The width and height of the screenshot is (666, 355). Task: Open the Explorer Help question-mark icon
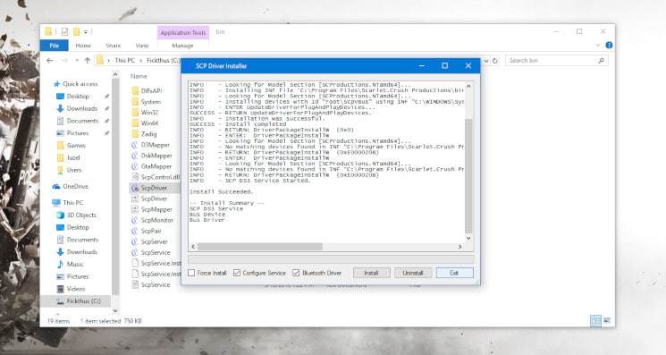pyautogui.click(x=609, y=45)
